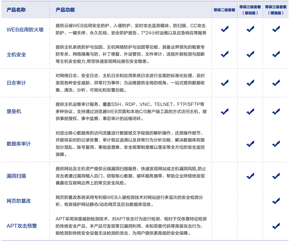Image resolution: width=290 pixels, height=242 pixels.
Task: Click 数据库审计 checkmark under 等保三级套餐 基础版
Action: [x=250, y=144]
